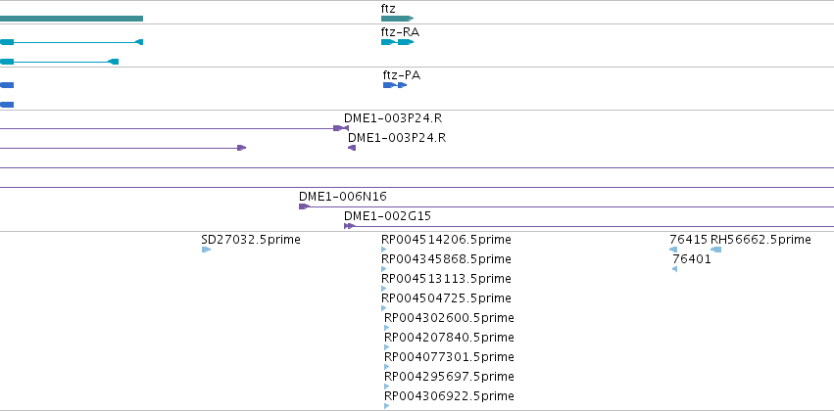Click the RP004514206.5prime arrow marker
Screen dimensions: 834x411
tap(384, 250)
